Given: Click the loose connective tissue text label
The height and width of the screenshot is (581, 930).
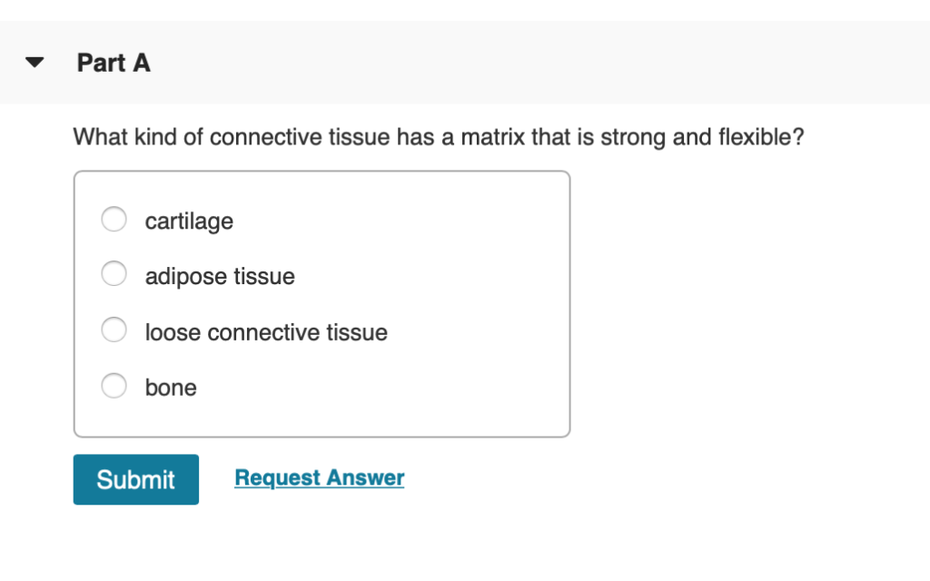Looking at the screenshot, I should [265, 332].
